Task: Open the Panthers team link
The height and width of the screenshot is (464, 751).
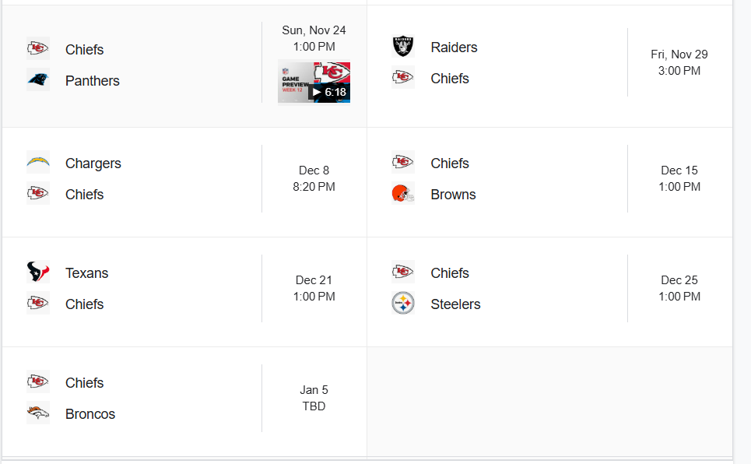Action: point(93,80)
